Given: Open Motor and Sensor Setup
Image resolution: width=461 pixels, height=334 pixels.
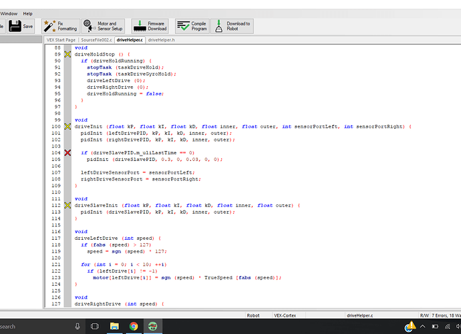Looking at the screenshot, I should coord(103,26).
